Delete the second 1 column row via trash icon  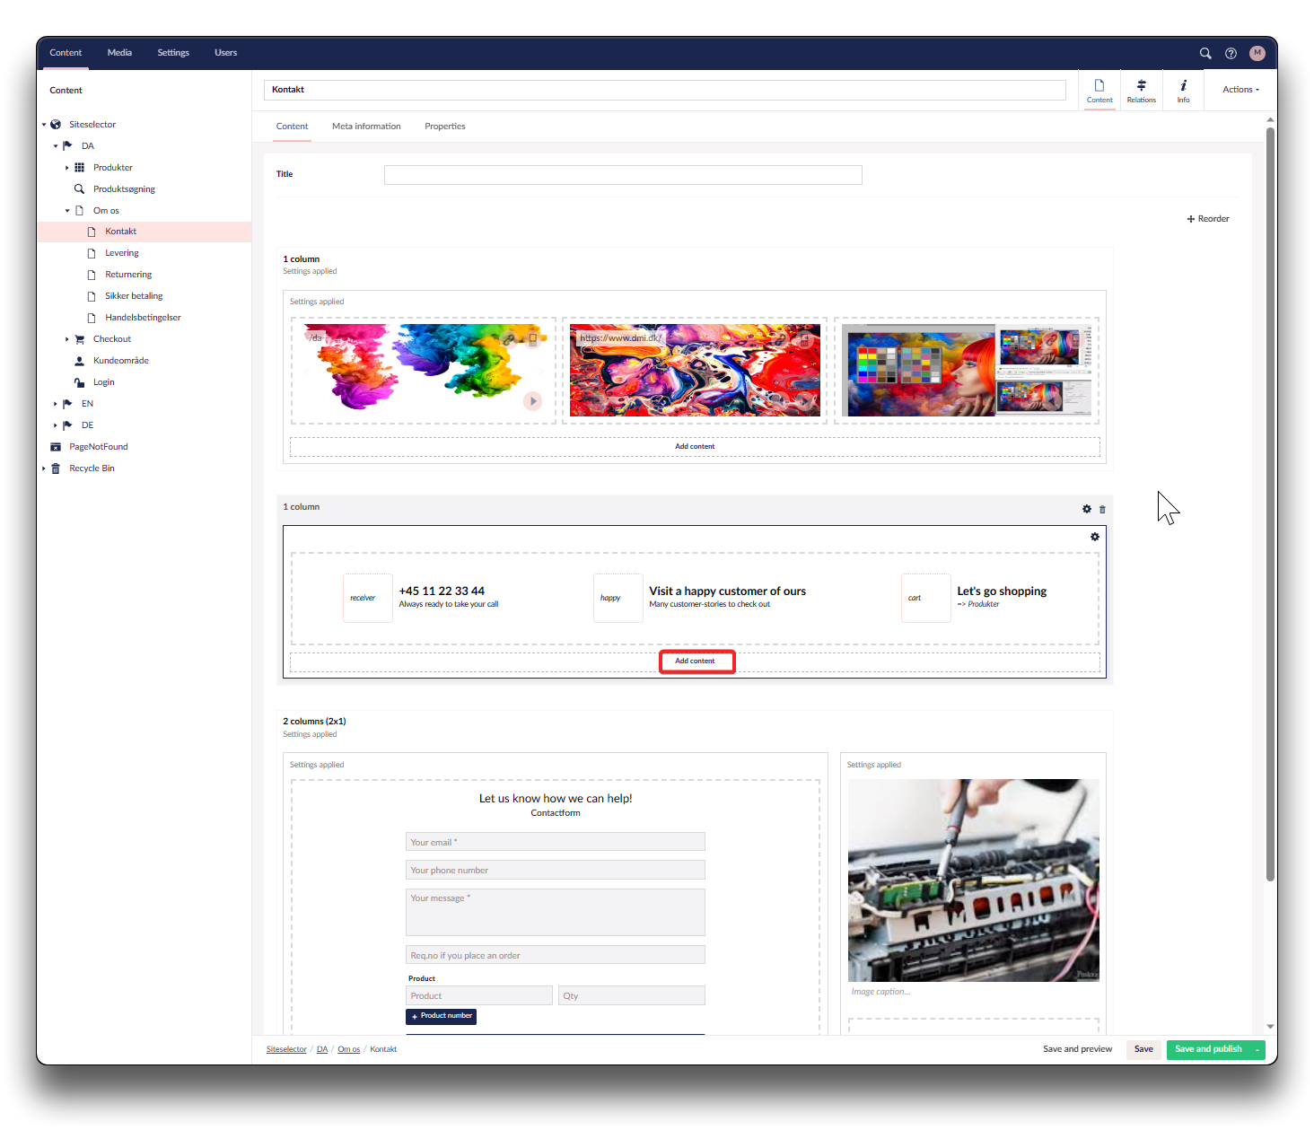(x=1102, y=509)
